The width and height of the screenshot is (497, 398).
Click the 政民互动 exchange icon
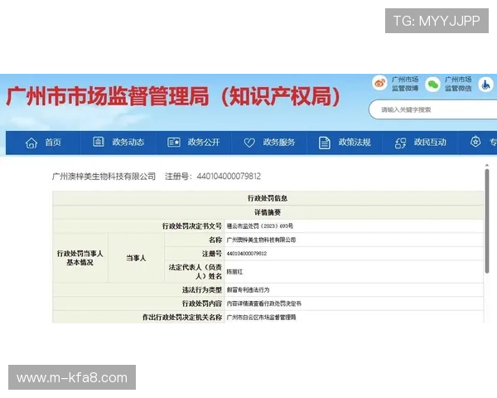400,143
